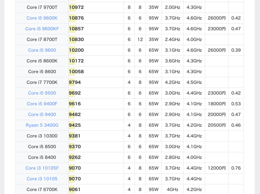The image size is (260, 194).
Task: Open the Core i3 10105 link
Action: pyautogui.click(x=42, y=179)
